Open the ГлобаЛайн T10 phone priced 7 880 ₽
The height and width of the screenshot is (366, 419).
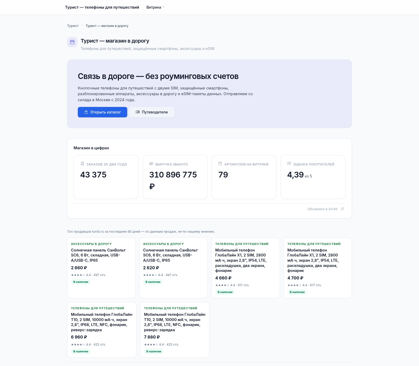pos(175,330)
